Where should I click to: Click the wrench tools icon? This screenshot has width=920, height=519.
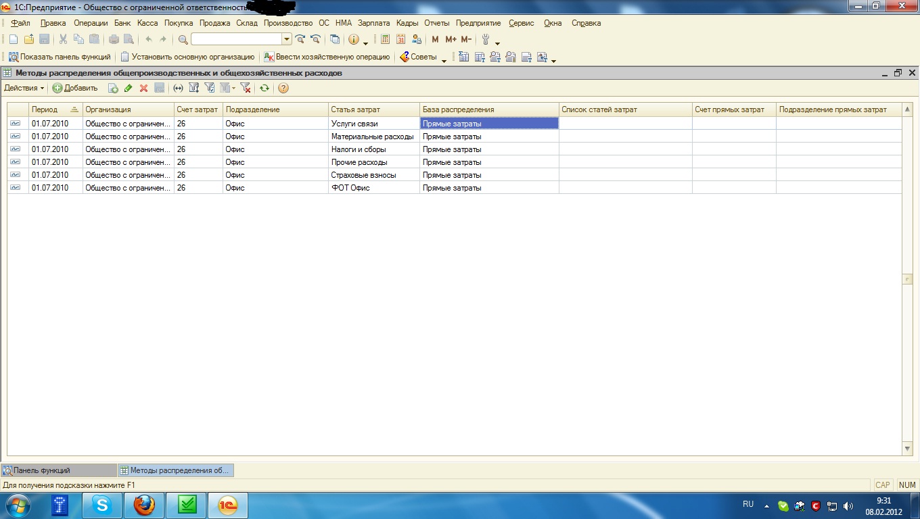coord(486,40)
